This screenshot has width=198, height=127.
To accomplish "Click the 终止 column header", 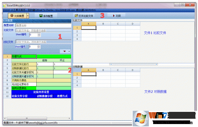I will tap(62, 60).
